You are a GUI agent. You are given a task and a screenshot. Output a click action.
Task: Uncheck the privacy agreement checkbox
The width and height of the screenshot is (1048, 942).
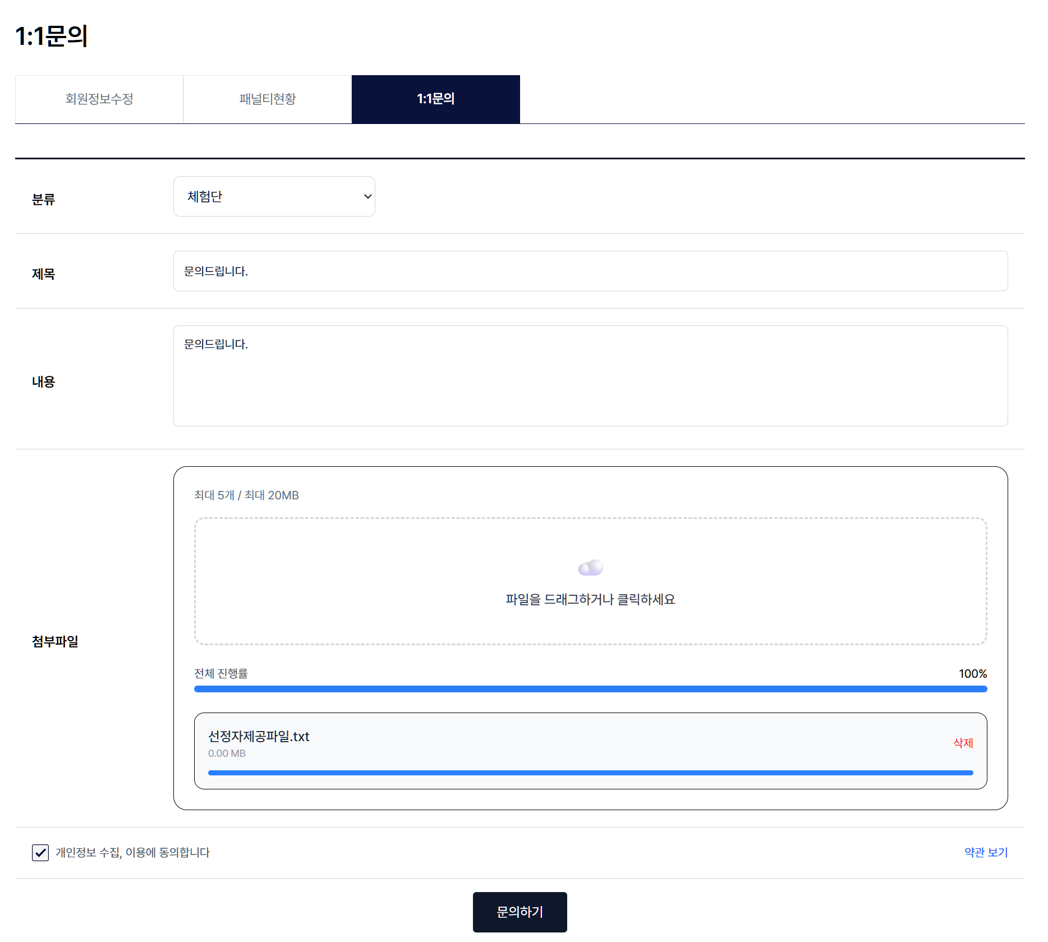click(40, 852)
